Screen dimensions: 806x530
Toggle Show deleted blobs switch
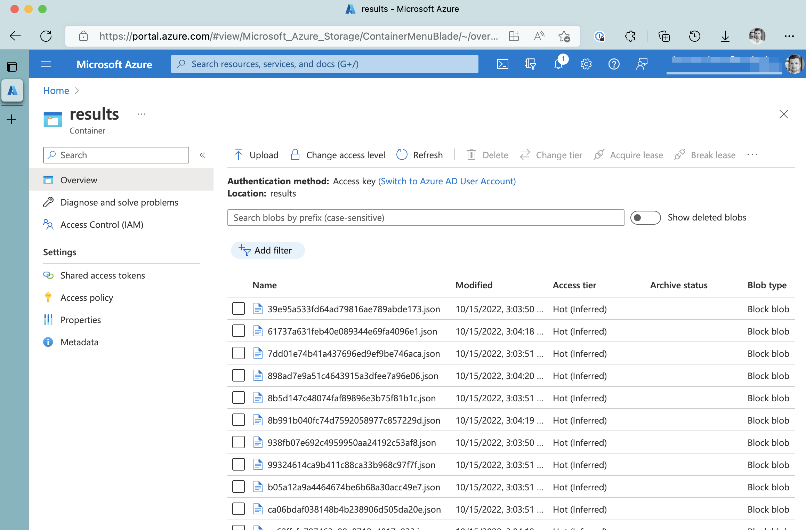point(645,218)
